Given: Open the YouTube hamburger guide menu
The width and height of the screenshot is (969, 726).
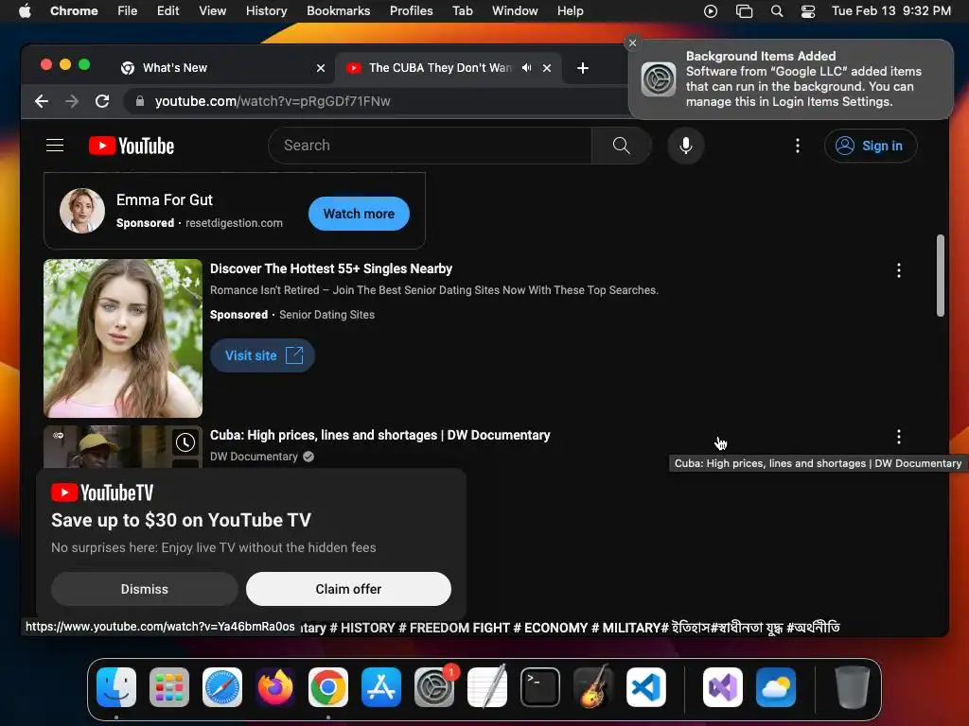Looking at the screenshot, I should 55,146.
